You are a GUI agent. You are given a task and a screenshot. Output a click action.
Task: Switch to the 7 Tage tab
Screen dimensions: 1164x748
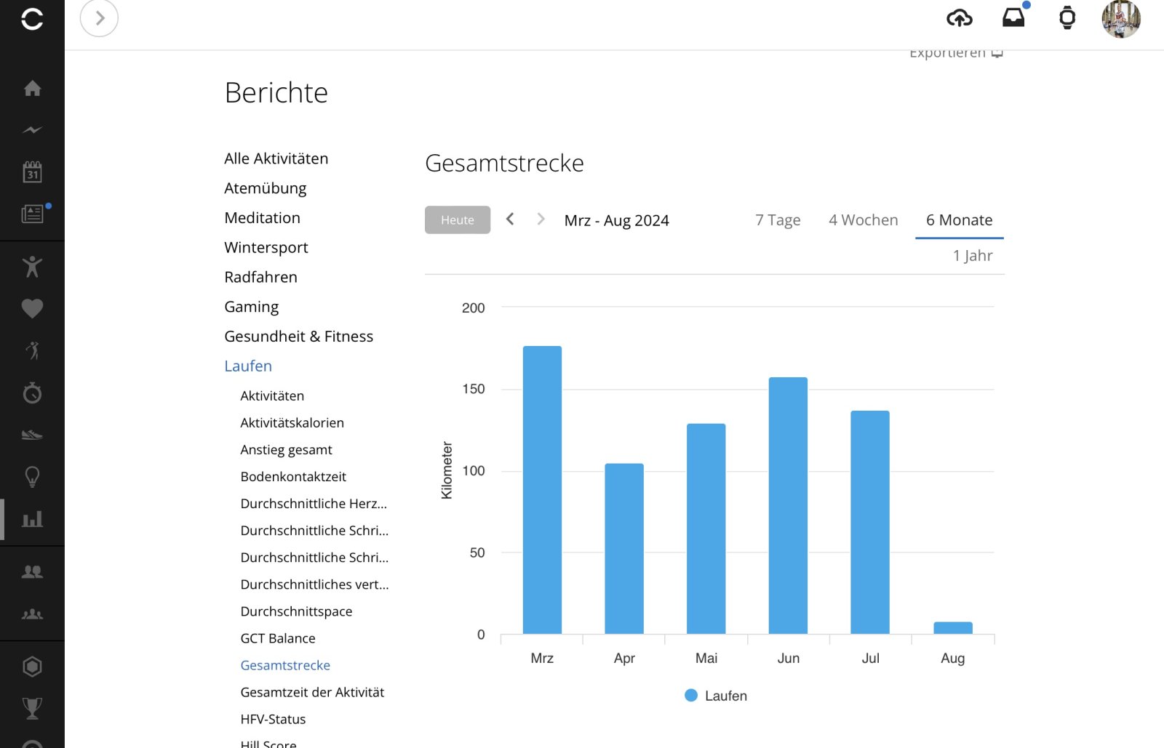click(778, 220)
